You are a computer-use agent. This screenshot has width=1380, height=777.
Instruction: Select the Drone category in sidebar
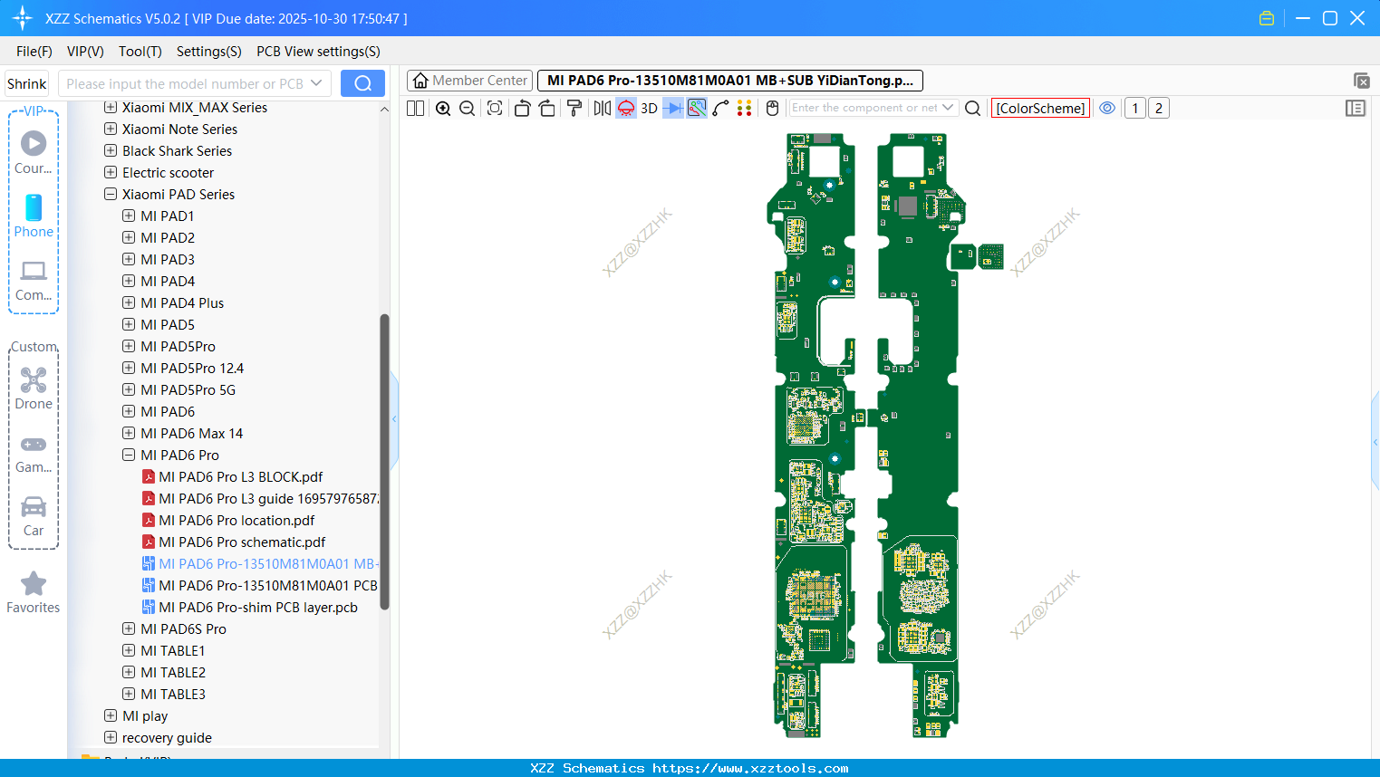(x=34, y=388)
